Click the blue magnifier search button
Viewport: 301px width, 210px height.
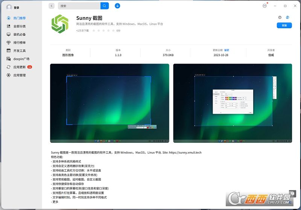[105, 6]
